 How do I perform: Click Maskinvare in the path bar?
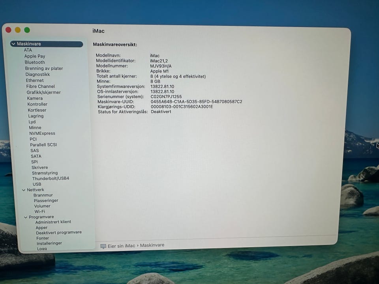click(152, 245)
